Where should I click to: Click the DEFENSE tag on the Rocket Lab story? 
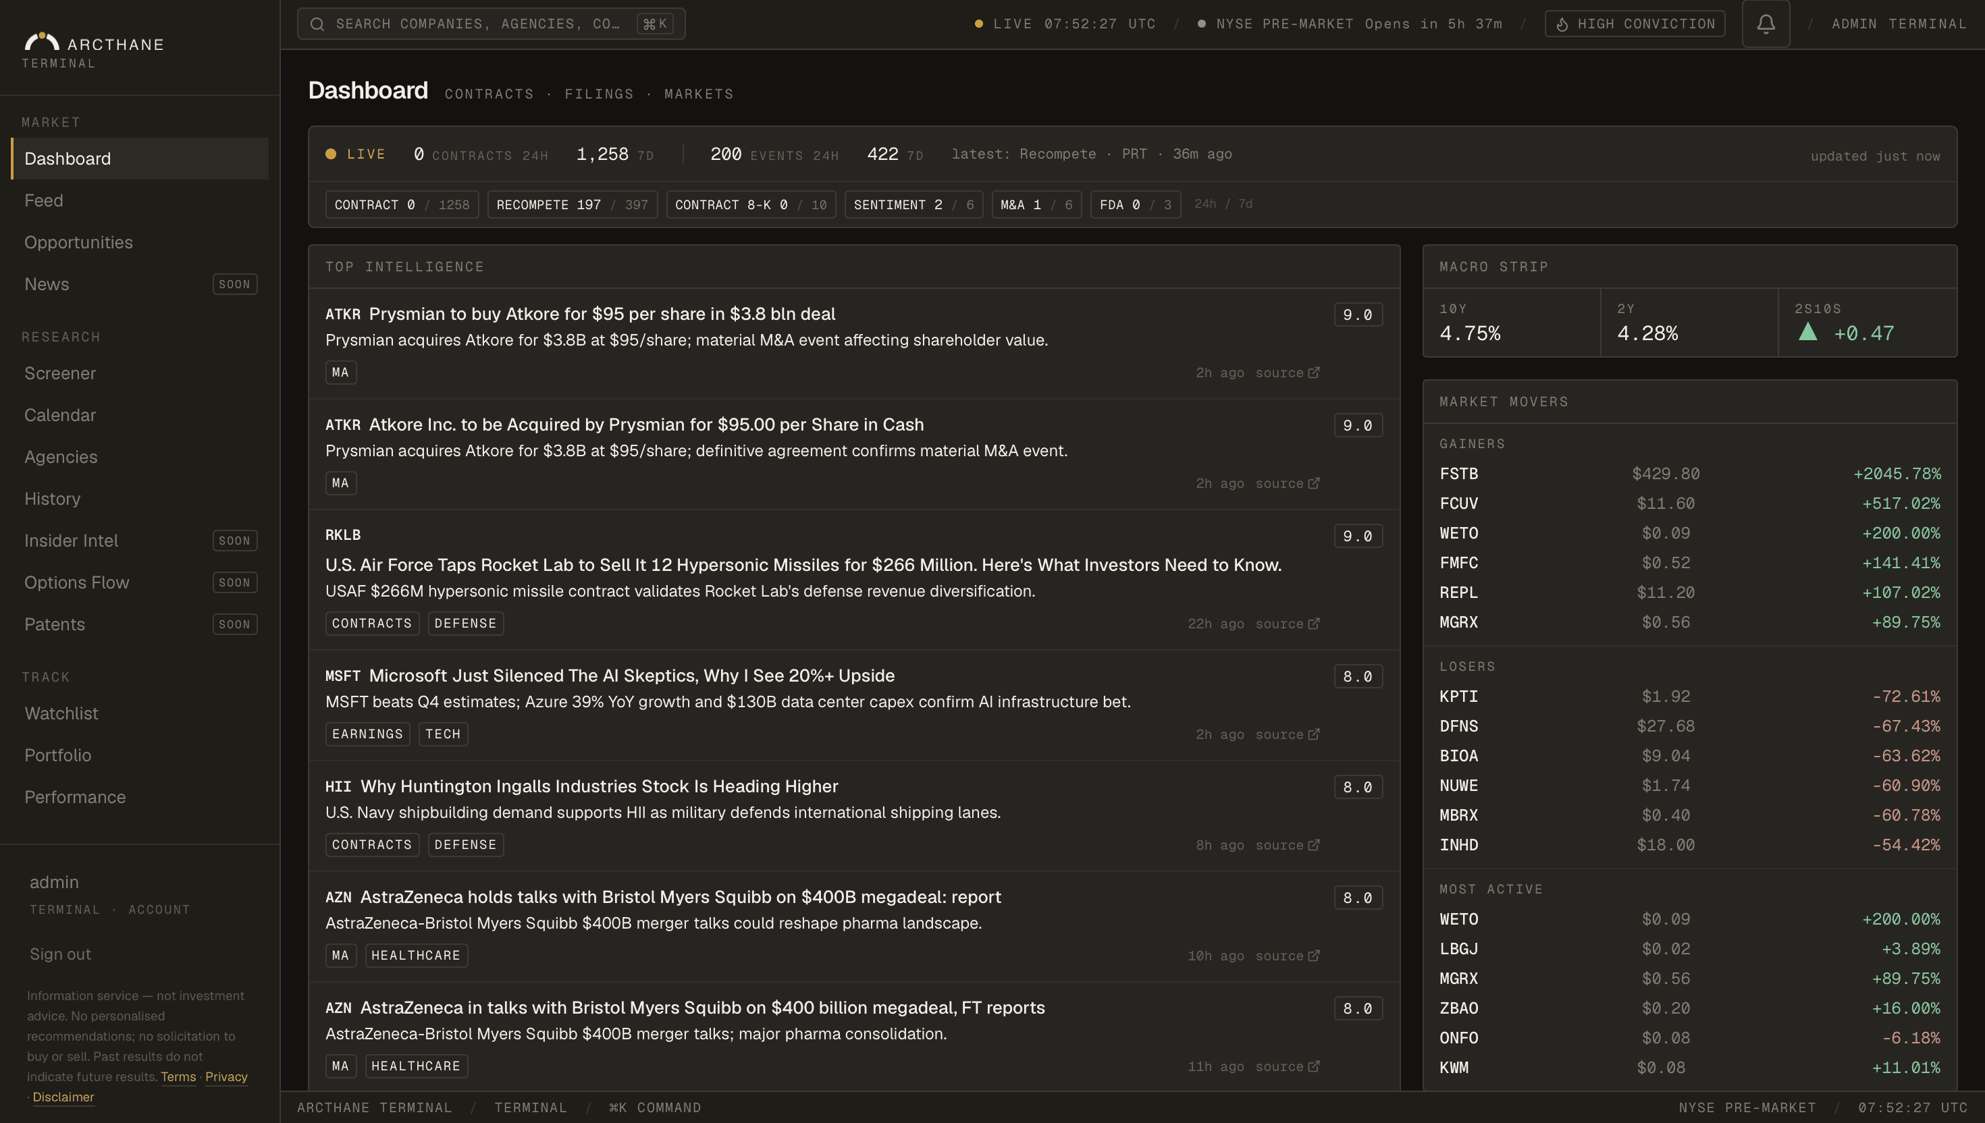click(465, 623)
